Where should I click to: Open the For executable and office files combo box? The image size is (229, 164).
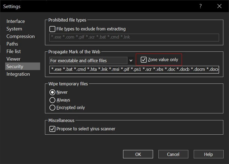(88, 61)
